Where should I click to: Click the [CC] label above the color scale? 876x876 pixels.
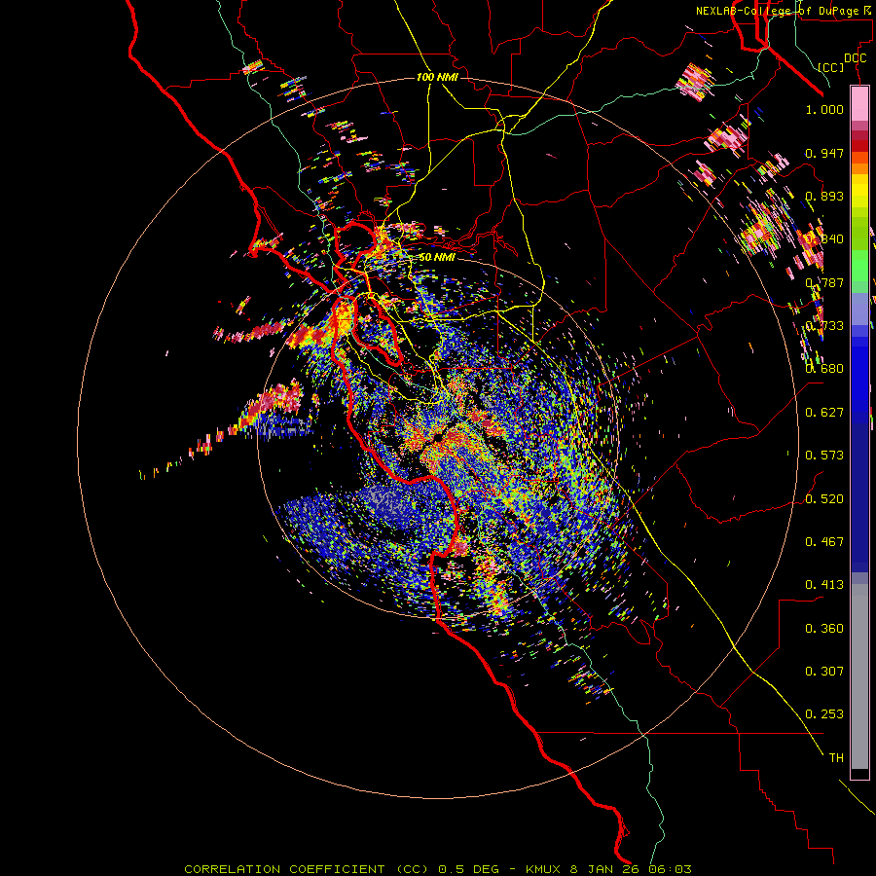(831, 67)
